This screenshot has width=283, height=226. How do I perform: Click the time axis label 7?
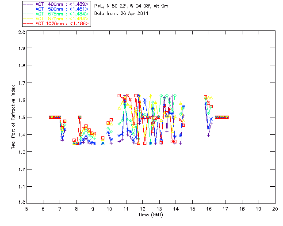pyautogui.click(x=60, y=209)
